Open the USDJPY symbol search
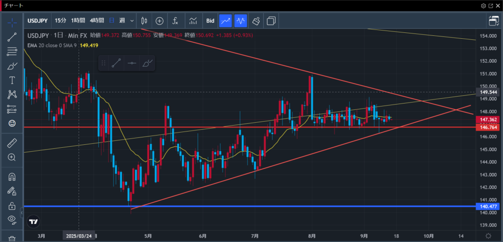This screenshot has width=503, height=242. (x=37, y=21)
